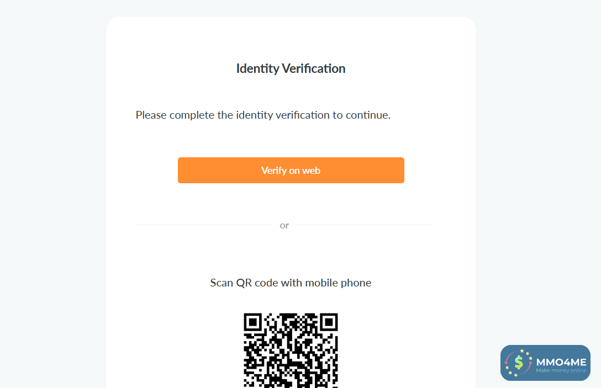Click the word 'continue' in the instruction
The image size is (601, 388).
tap(367, 115)
